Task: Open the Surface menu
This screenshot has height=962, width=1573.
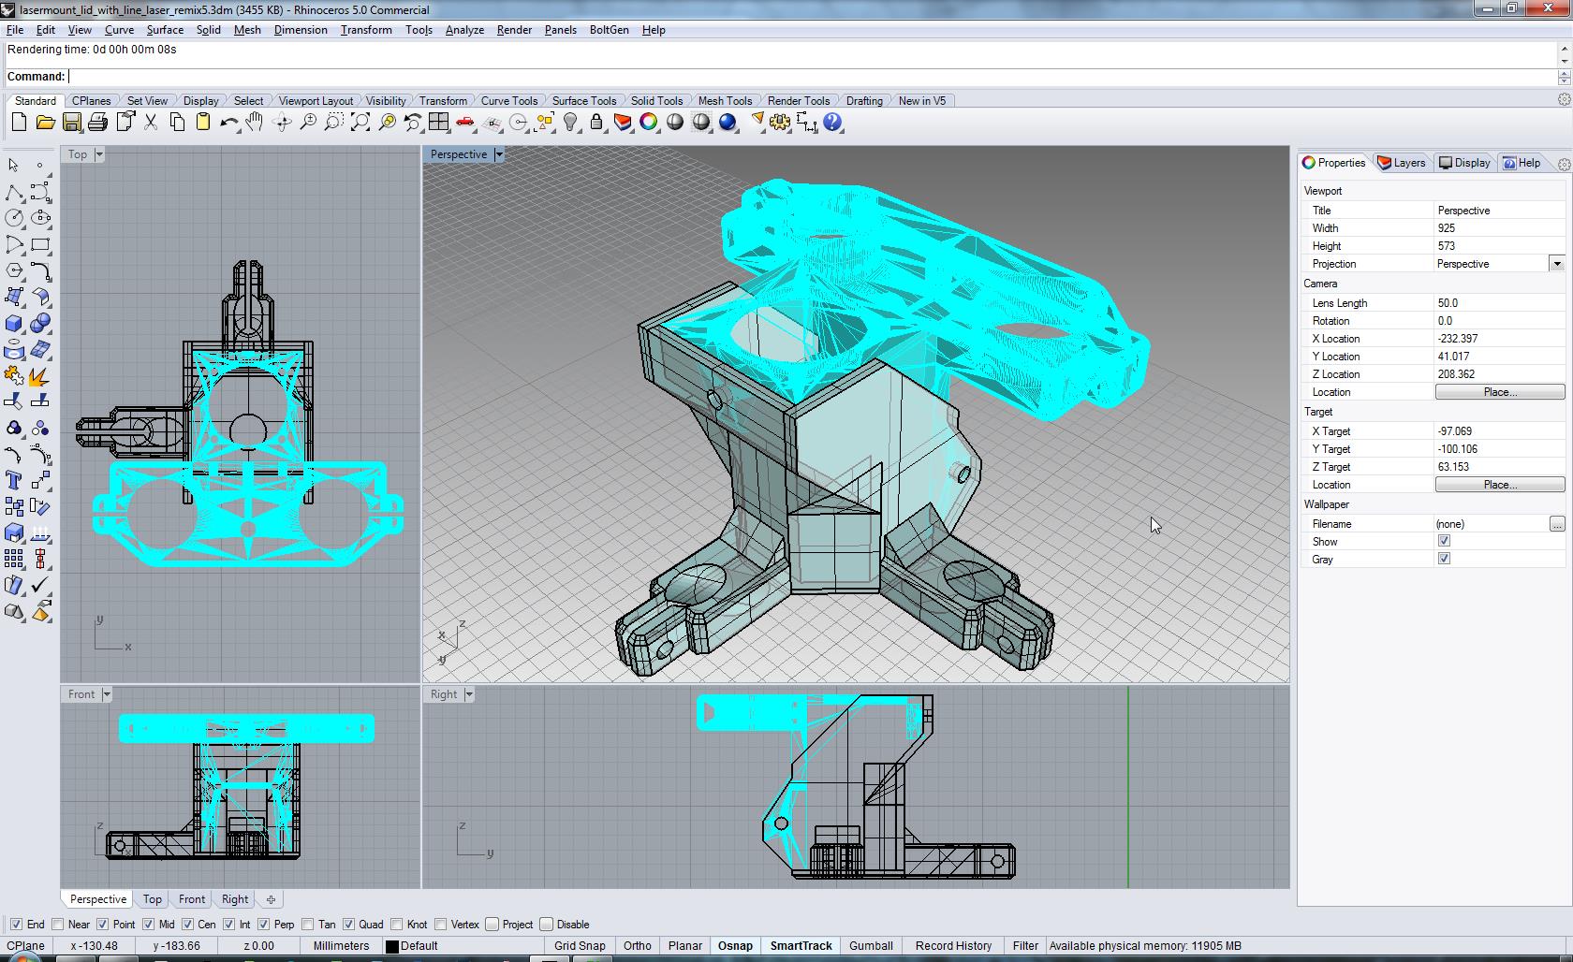Action: coord(165,30)
